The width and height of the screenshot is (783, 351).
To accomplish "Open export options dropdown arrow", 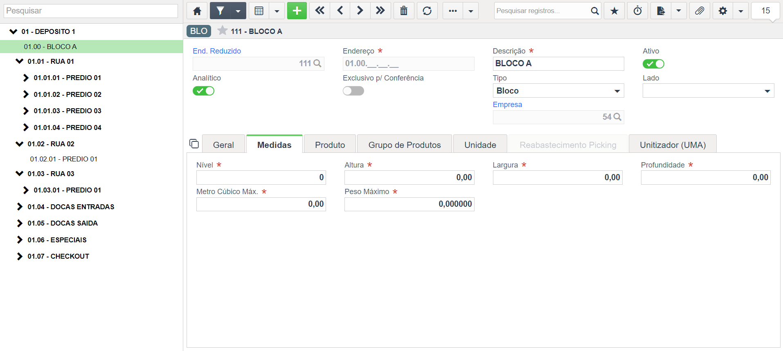I will (x=679, y=11).
